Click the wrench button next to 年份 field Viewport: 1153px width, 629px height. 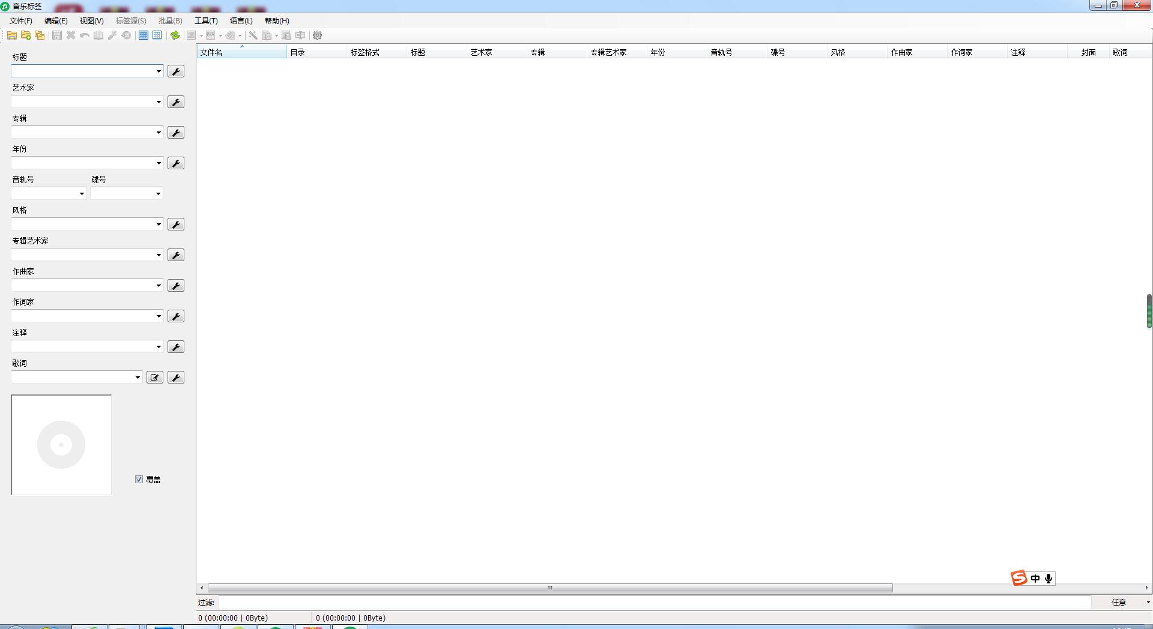click(x=175, y=163)
